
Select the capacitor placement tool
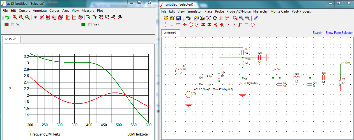172,25
